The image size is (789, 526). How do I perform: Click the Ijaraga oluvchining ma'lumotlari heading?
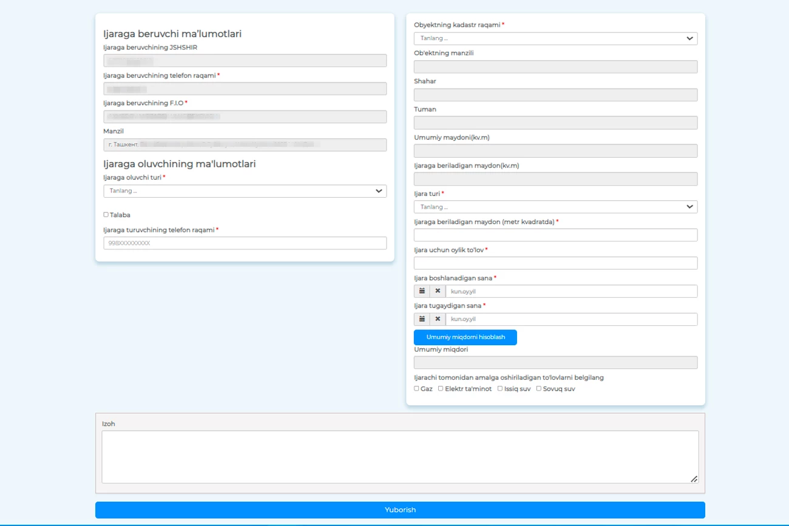pos(180,164)
